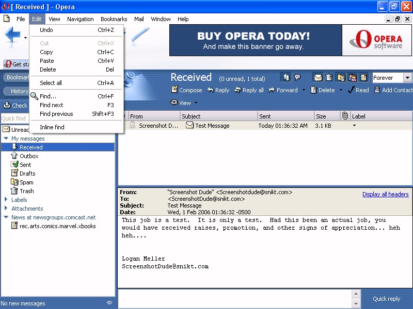Choose Paste from the Edit menu
This screenshot has height=309, width=413.
tap(76, 61)
